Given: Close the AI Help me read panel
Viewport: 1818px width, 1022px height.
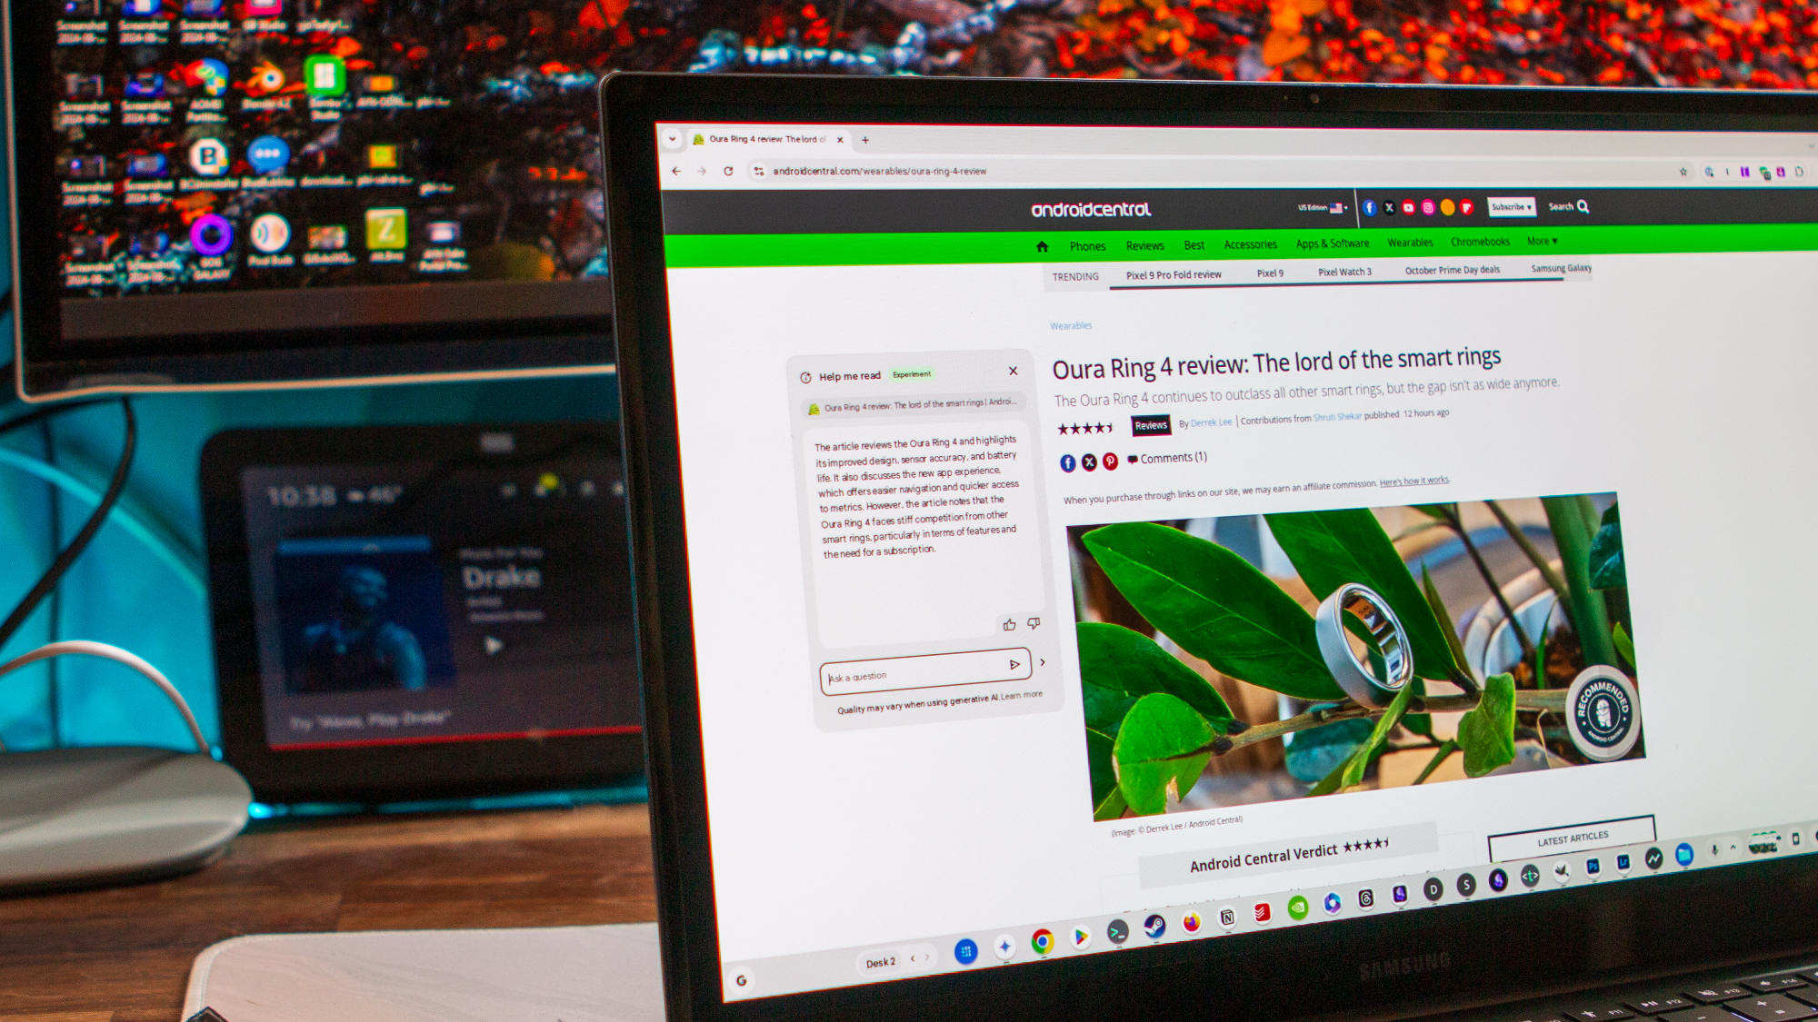Looking at the screenshot, I should [1013, 372].
